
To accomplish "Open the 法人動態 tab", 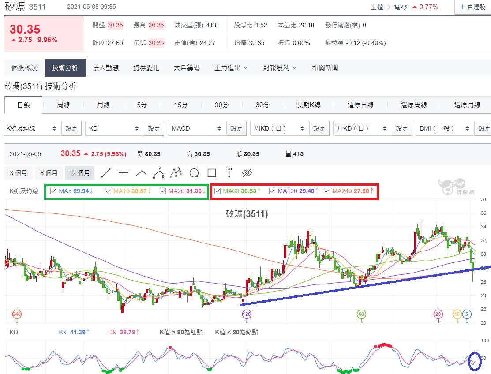I will 105,67.
